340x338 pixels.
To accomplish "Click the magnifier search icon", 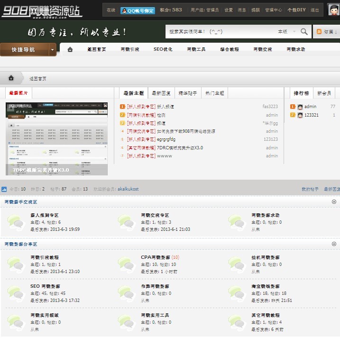I will point(304,32).
